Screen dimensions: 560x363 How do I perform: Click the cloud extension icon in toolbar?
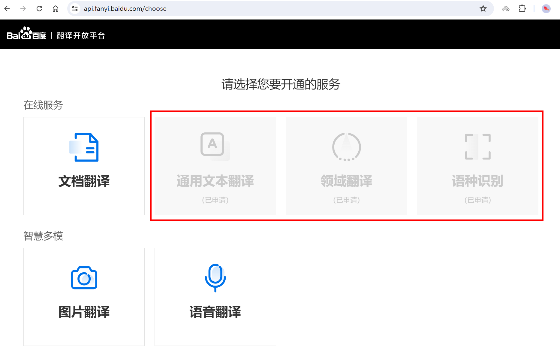click(x=506, y=9)
